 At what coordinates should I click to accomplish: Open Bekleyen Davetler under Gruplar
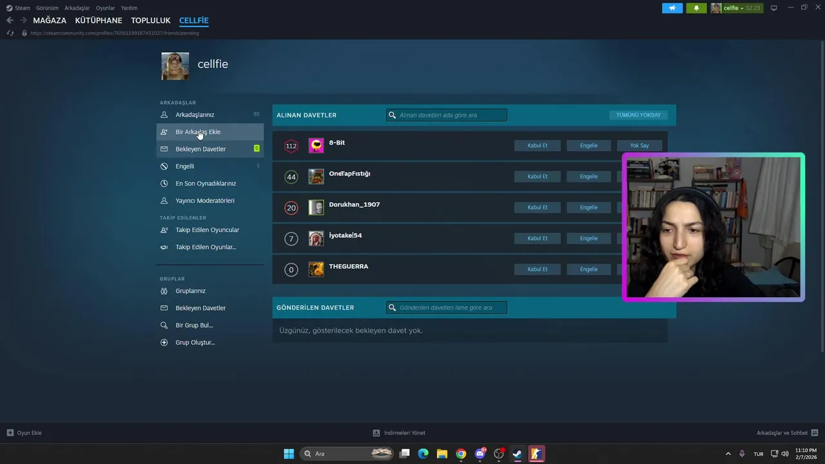coord(209,308)
